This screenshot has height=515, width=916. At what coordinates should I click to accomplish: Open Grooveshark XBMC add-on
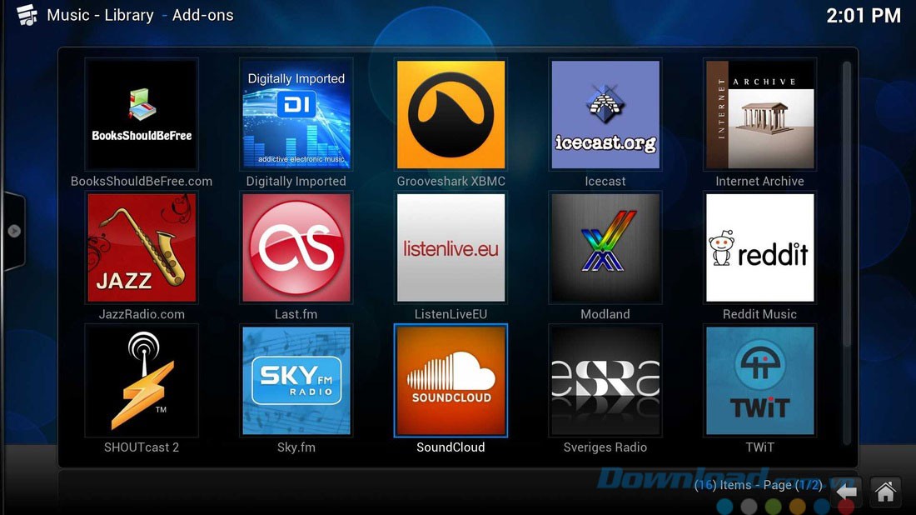pos(451,114)
